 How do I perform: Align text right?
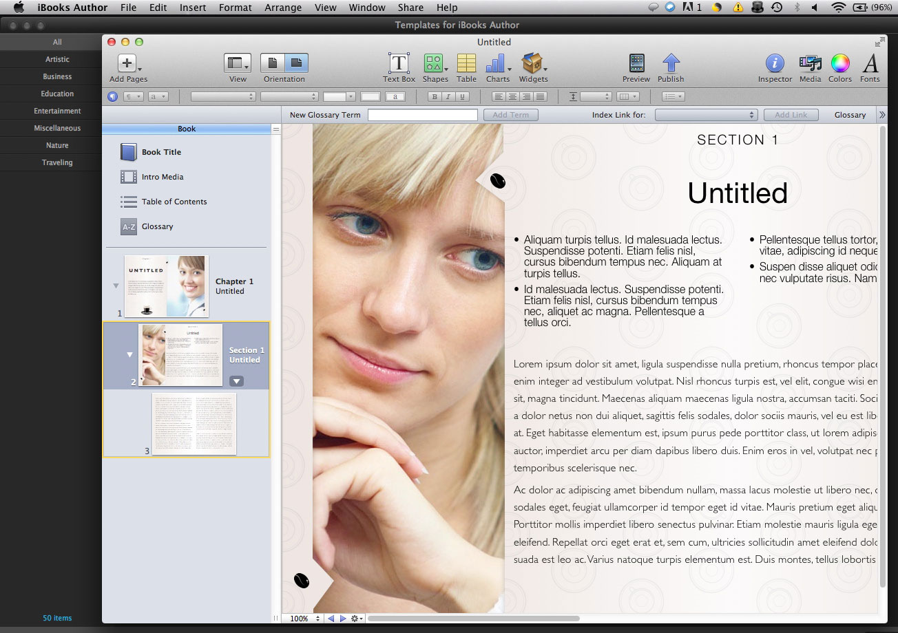coord(525,97)
